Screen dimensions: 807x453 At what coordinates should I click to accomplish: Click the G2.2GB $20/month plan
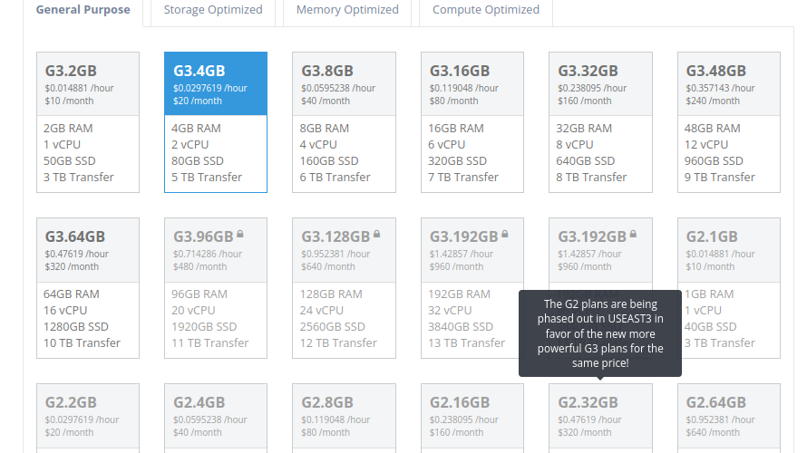point(88,418)
